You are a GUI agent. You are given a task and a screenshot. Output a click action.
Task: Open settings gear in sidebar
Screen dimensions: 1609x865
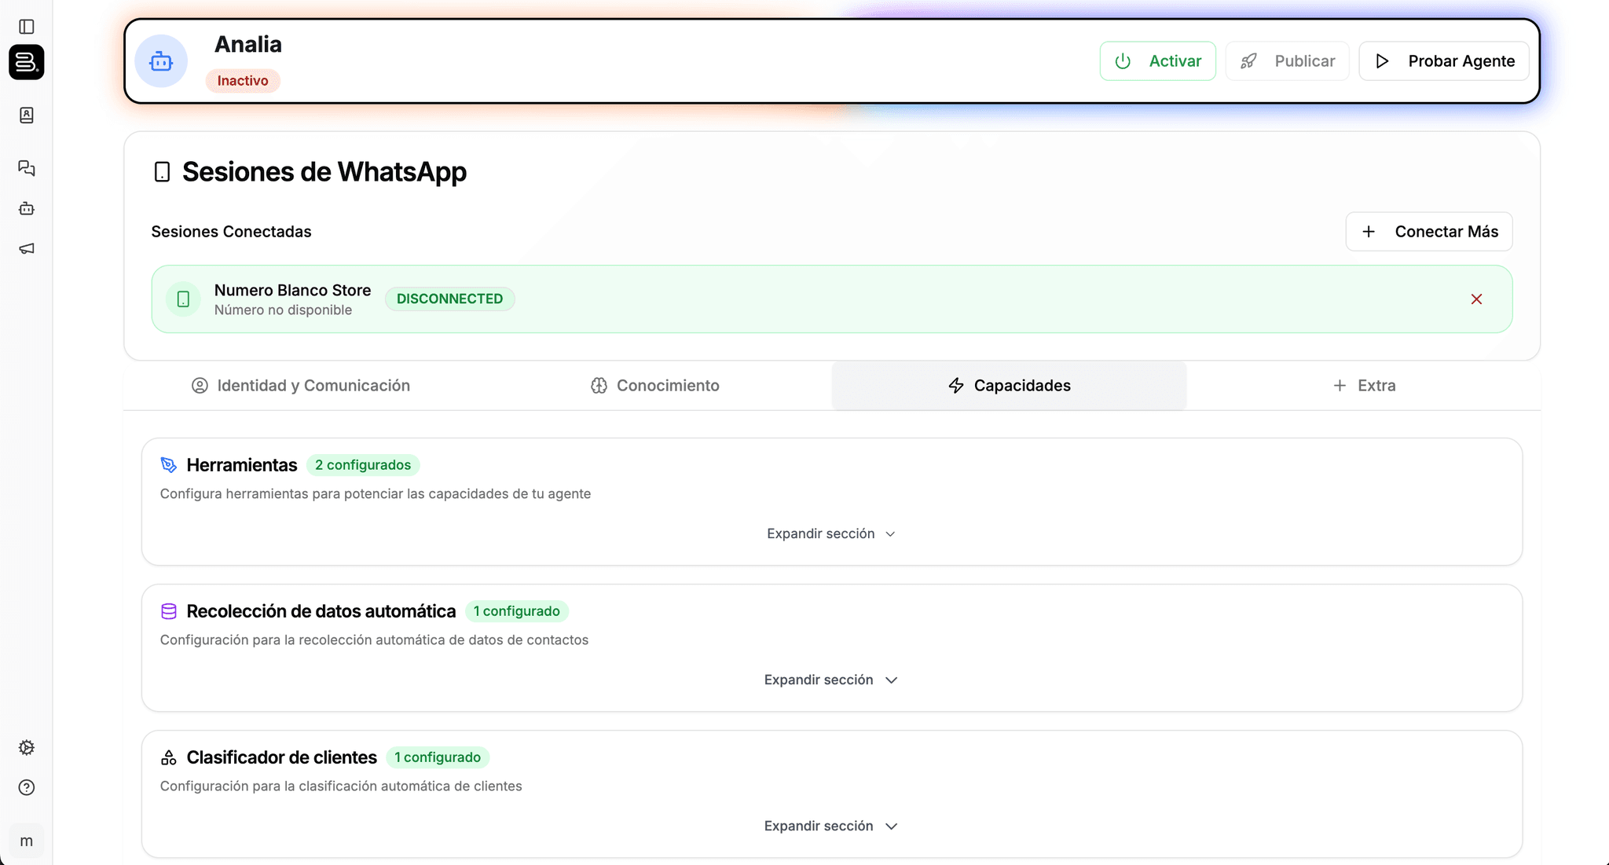[x=27, y=747]
